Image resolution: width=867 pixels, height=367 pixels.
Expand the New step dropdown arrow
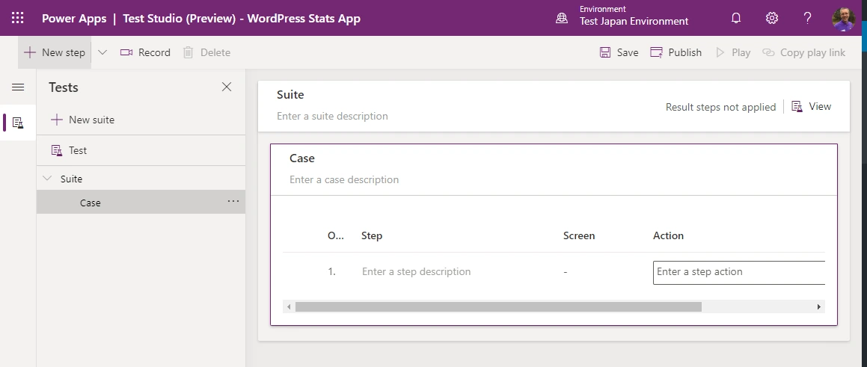click(x=102, y=52)
